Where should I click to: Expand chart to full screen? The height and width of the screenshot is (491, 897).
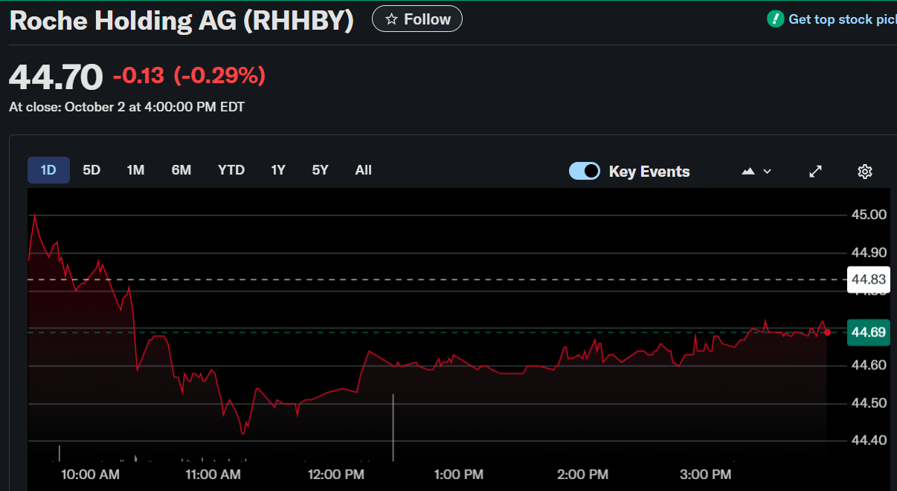pyautogui.click(x=815, y=172)
